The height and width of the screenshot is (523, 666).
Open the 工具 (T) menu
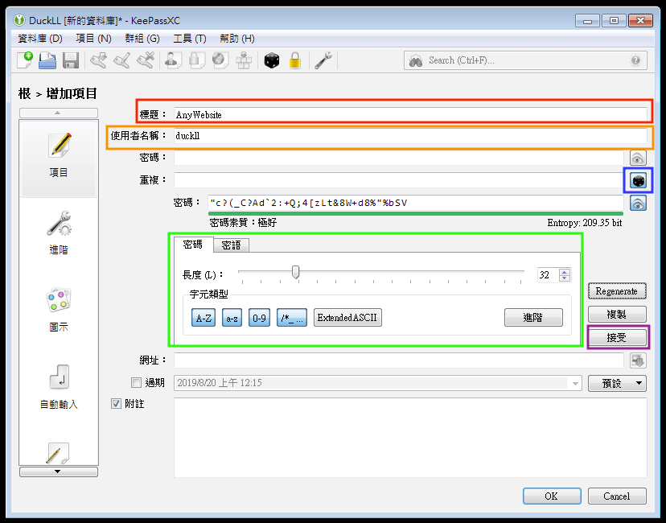(x=189, y=39)
